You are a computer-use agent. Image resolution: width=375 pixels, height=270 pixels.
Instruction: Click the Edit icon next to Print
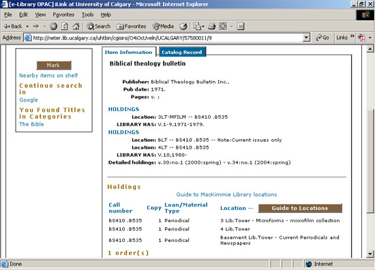click(x=223, y=27)
